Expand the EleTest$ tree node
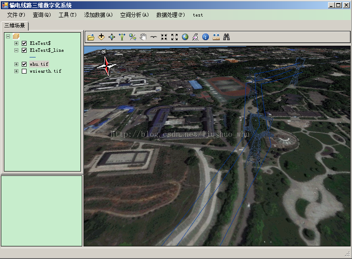Viewport: 352px width, 259px height. 17,44
